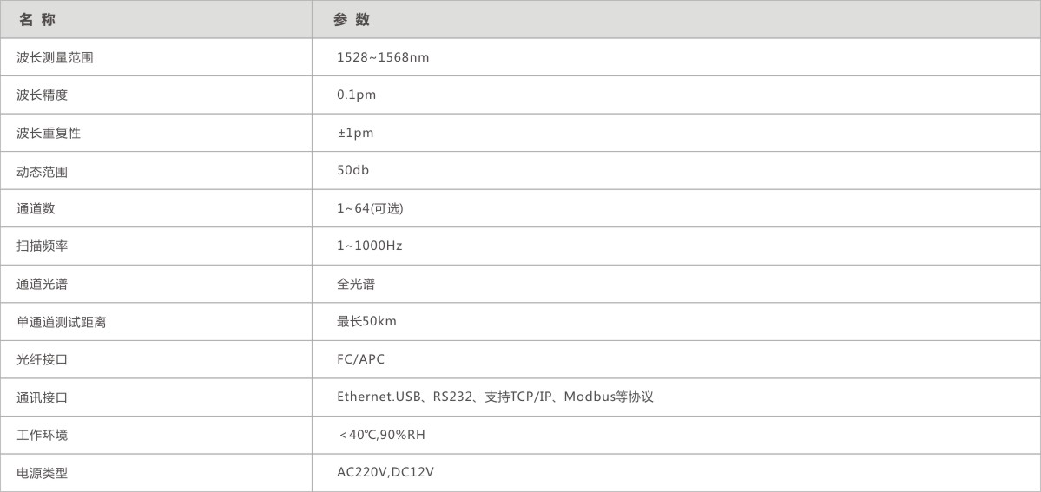Select the 波长重复性 label
The height and width of the screenshot is (492, 1041).
point(49,133)
